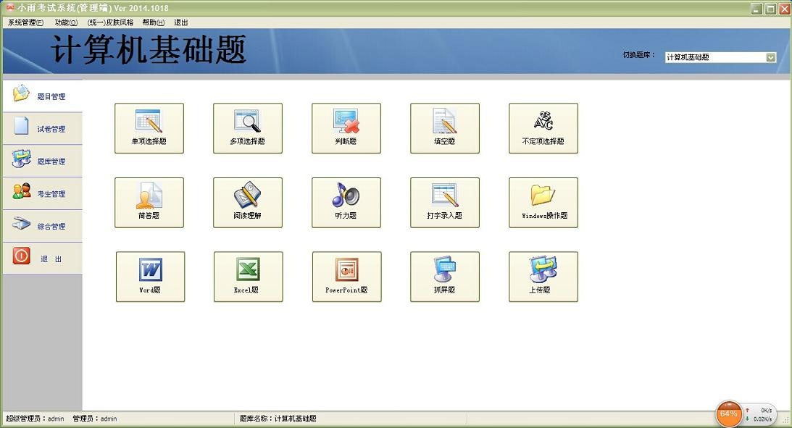Open the 听力题 question type
Screen dimensions: 792x428
[x=346, y=202]
